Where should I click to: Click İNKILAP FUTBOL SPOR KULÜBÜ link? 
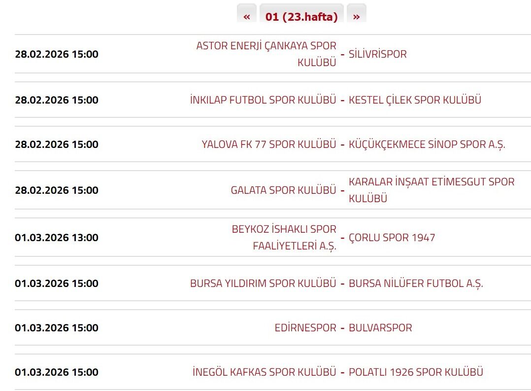click(263, 100)
